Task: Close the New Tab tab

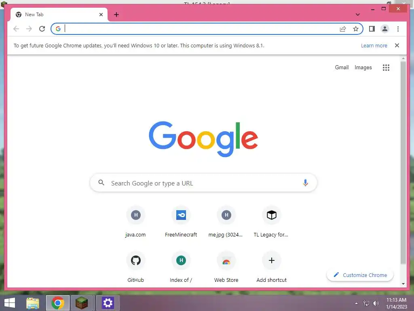Action: pyautogui.click(x=101, y=15)
